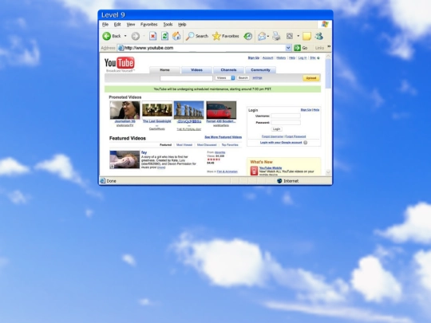Viewport: 431px width, 323px height.
Task: Stop loading with the red X page icon
Action: [x=153, y=36]
